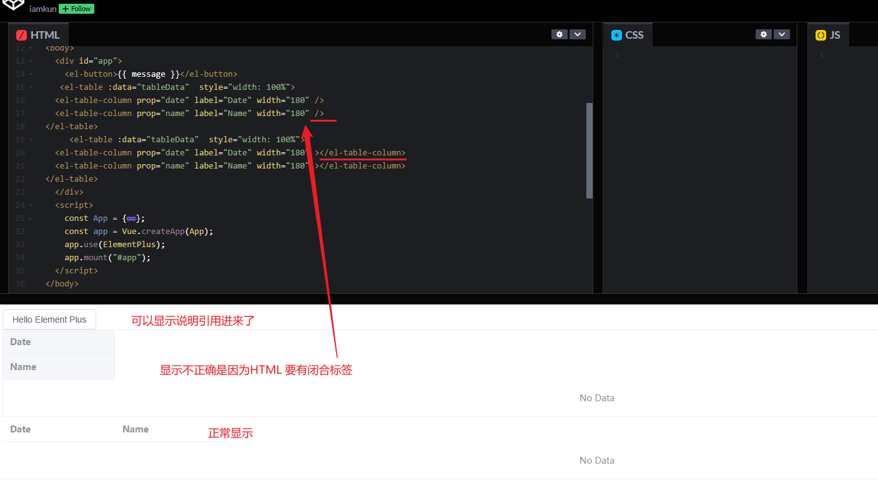Open the CSS editor settings gear
Viewport: 878px width, 498px height.
[x=763, y=34]
